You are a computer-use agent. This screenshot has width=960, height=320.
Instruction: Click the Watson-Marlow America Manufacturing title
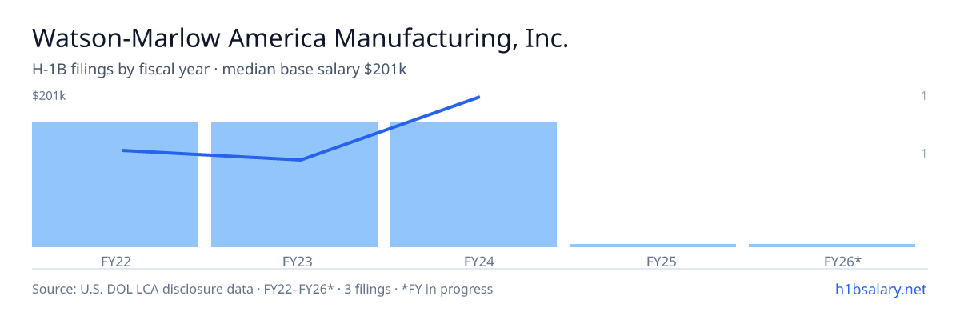(300, 38)
